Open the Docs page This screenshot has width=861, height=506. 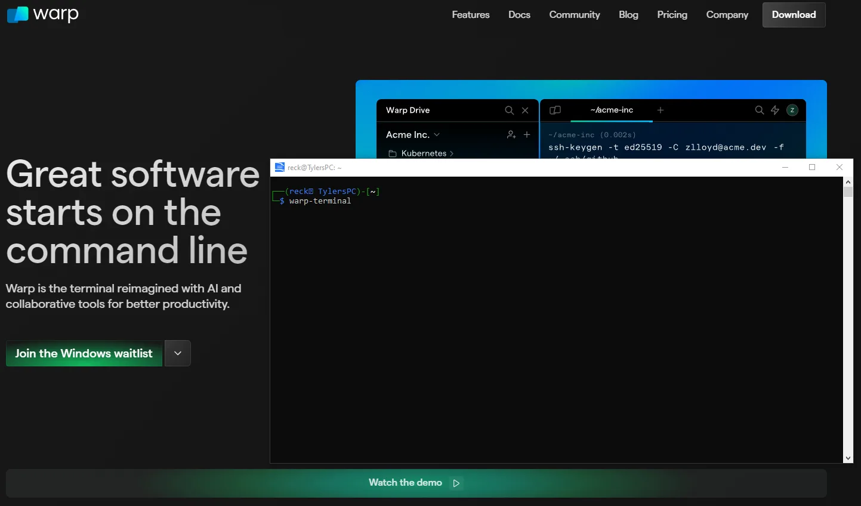519,15
